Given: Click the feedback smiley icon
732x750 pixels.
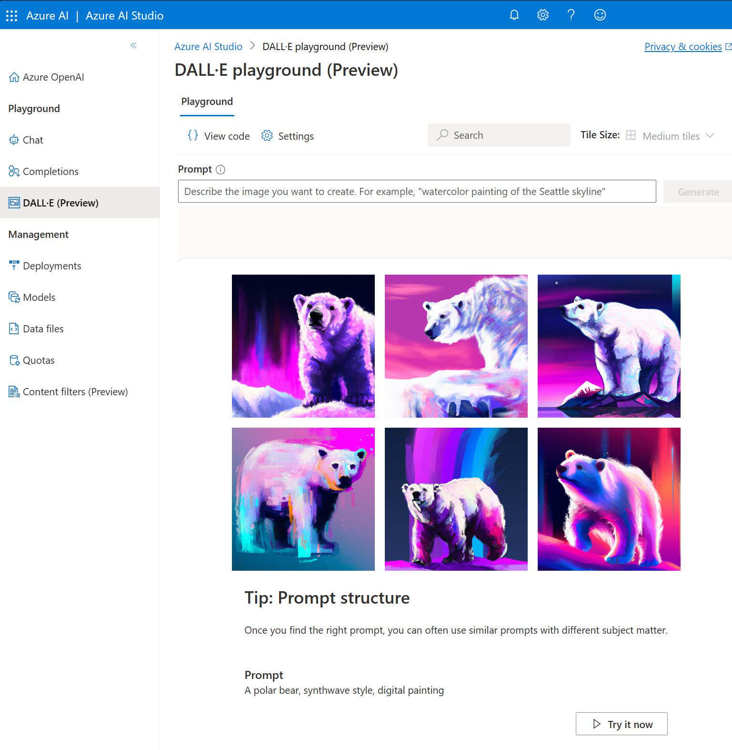Looking at the screenshot, I should (600, 15).
